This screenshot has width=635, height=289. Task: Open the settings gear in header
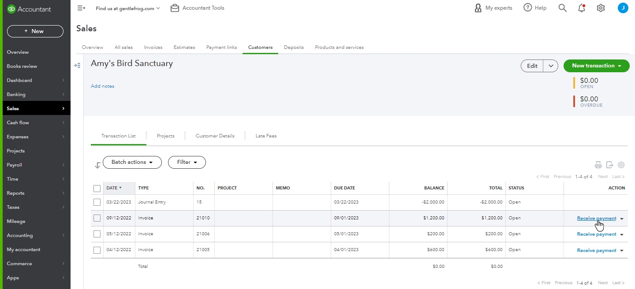(601, 8)
